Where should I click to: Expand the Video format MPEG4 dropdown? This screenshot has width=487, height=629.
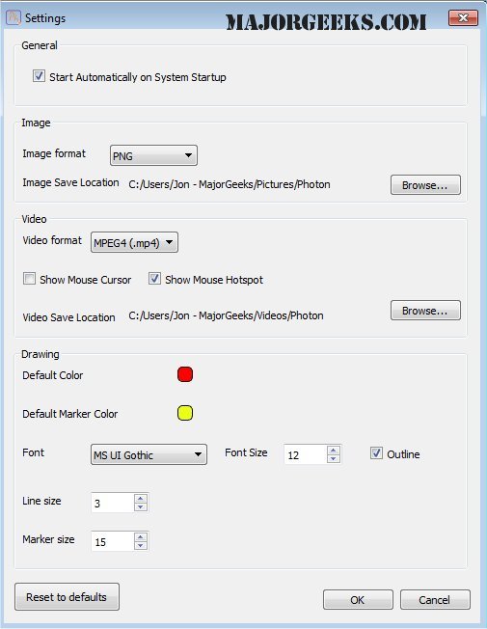(134, 242)
